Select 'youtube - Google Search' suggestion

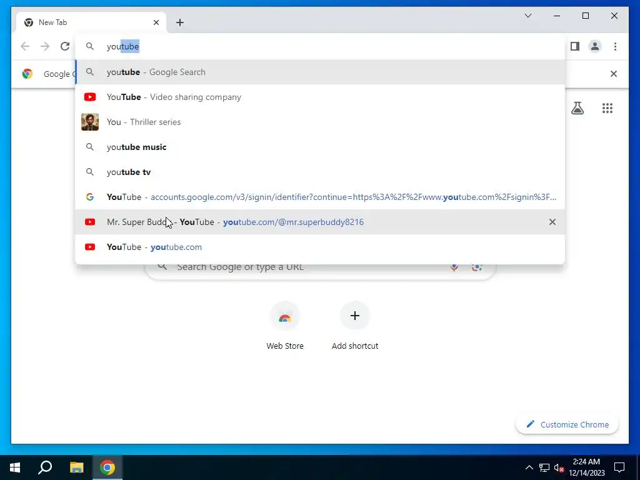pos(321,72)
